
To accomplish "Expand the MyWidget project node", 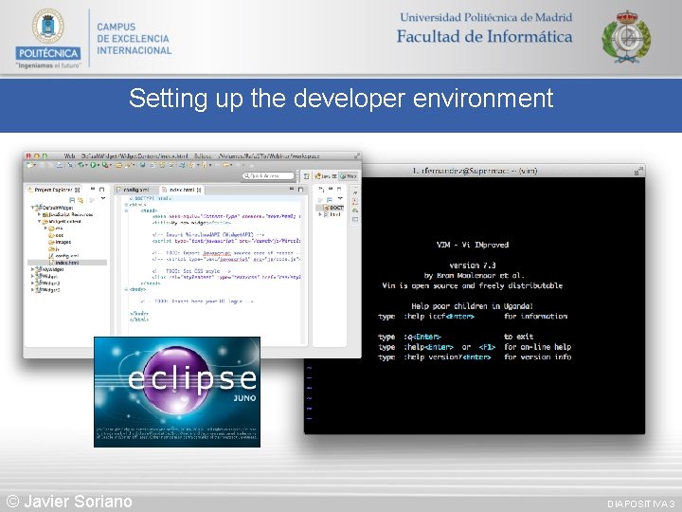I will (x=32, y=269).
